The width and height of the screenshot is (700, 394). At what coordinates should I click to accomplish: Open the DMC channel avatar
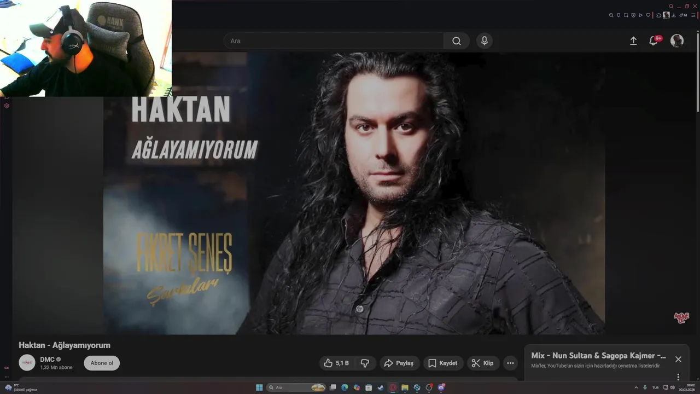click(x=27, y=363)
